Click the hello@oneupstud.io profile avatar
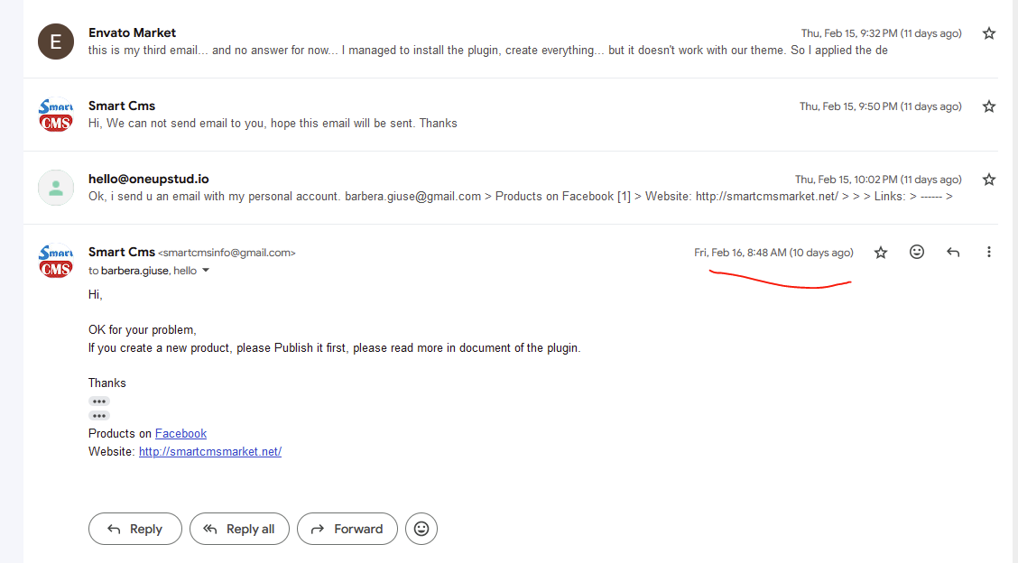Viewport: 1018px width, 563px height. (x=56, y=188)
